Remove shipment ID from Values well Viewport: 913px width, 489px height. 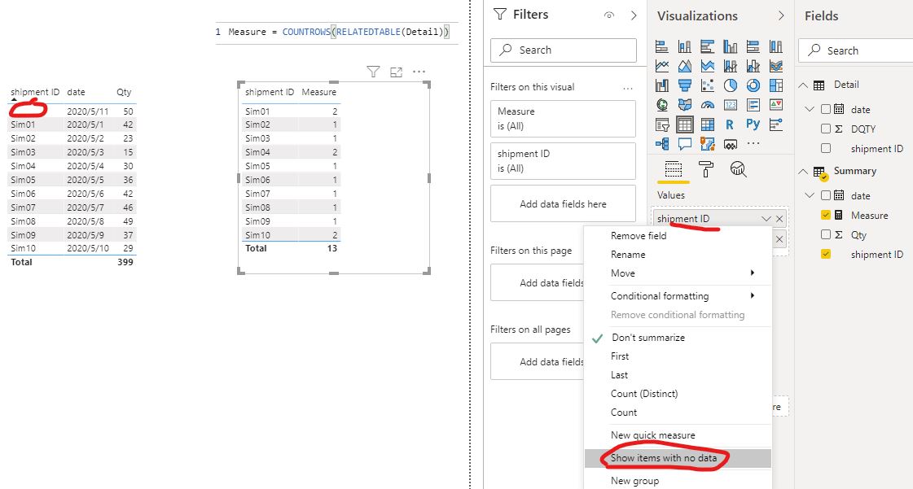(x=779, y=219)
